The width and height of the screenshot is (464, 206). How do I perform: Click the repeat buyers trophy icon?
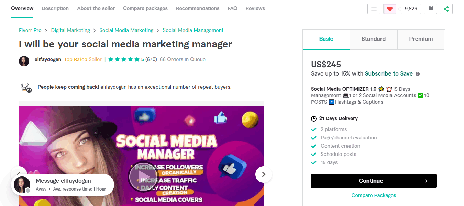26,88
